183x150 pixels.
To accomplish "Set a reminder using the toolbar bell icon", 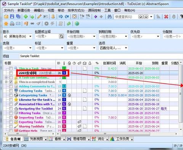I will coord(53,16).
